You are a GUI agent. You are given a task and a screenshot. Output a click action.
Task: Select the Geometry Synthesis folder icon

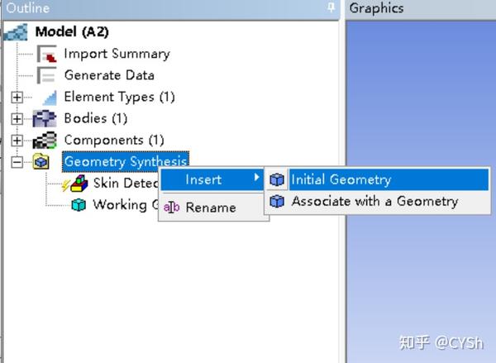click(41, 161)
